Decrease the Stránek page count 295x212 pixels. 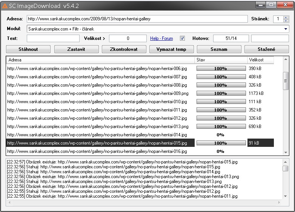(286, 20)
